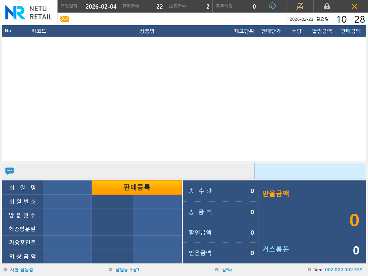Click the 판매금액 column header
368x276 pixels.
351,31
